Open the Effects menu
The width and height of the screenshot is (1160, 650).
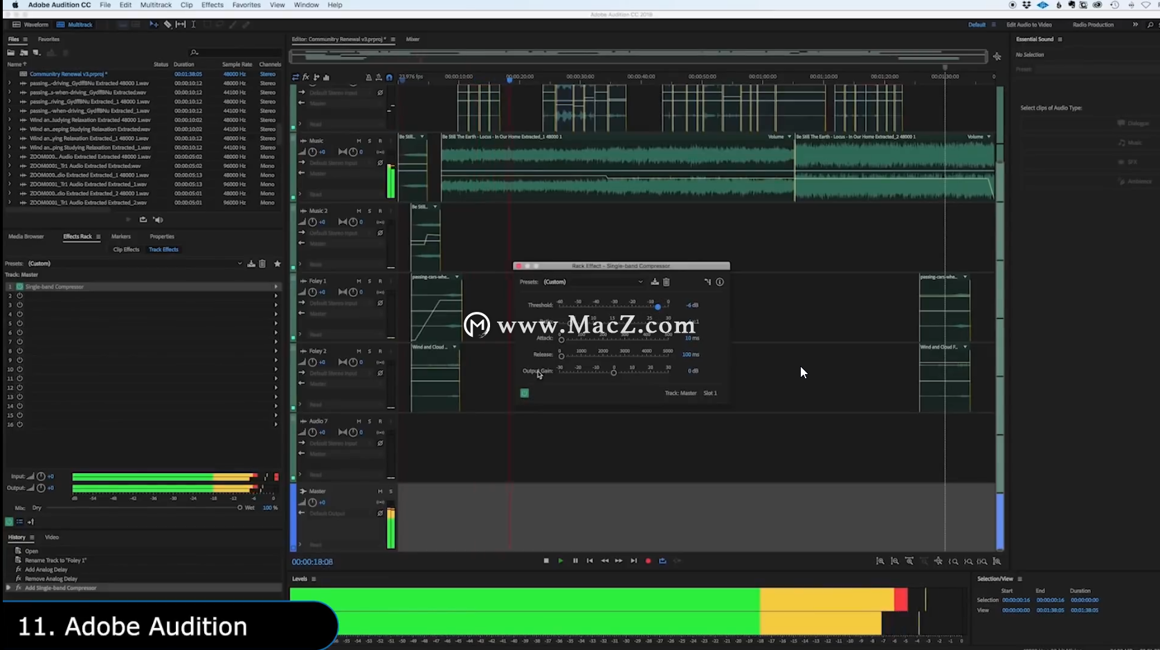coord(212,5)
